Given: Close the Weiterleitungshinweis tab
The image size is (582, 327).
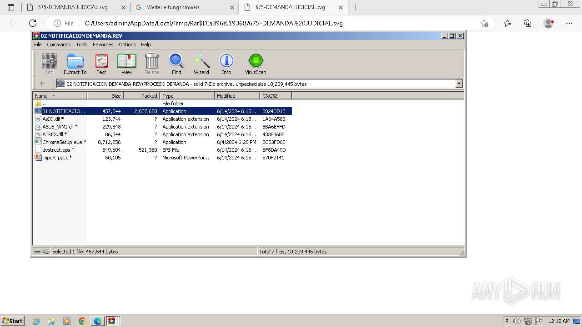Looking at the screenshot, I should pos(232,7).
